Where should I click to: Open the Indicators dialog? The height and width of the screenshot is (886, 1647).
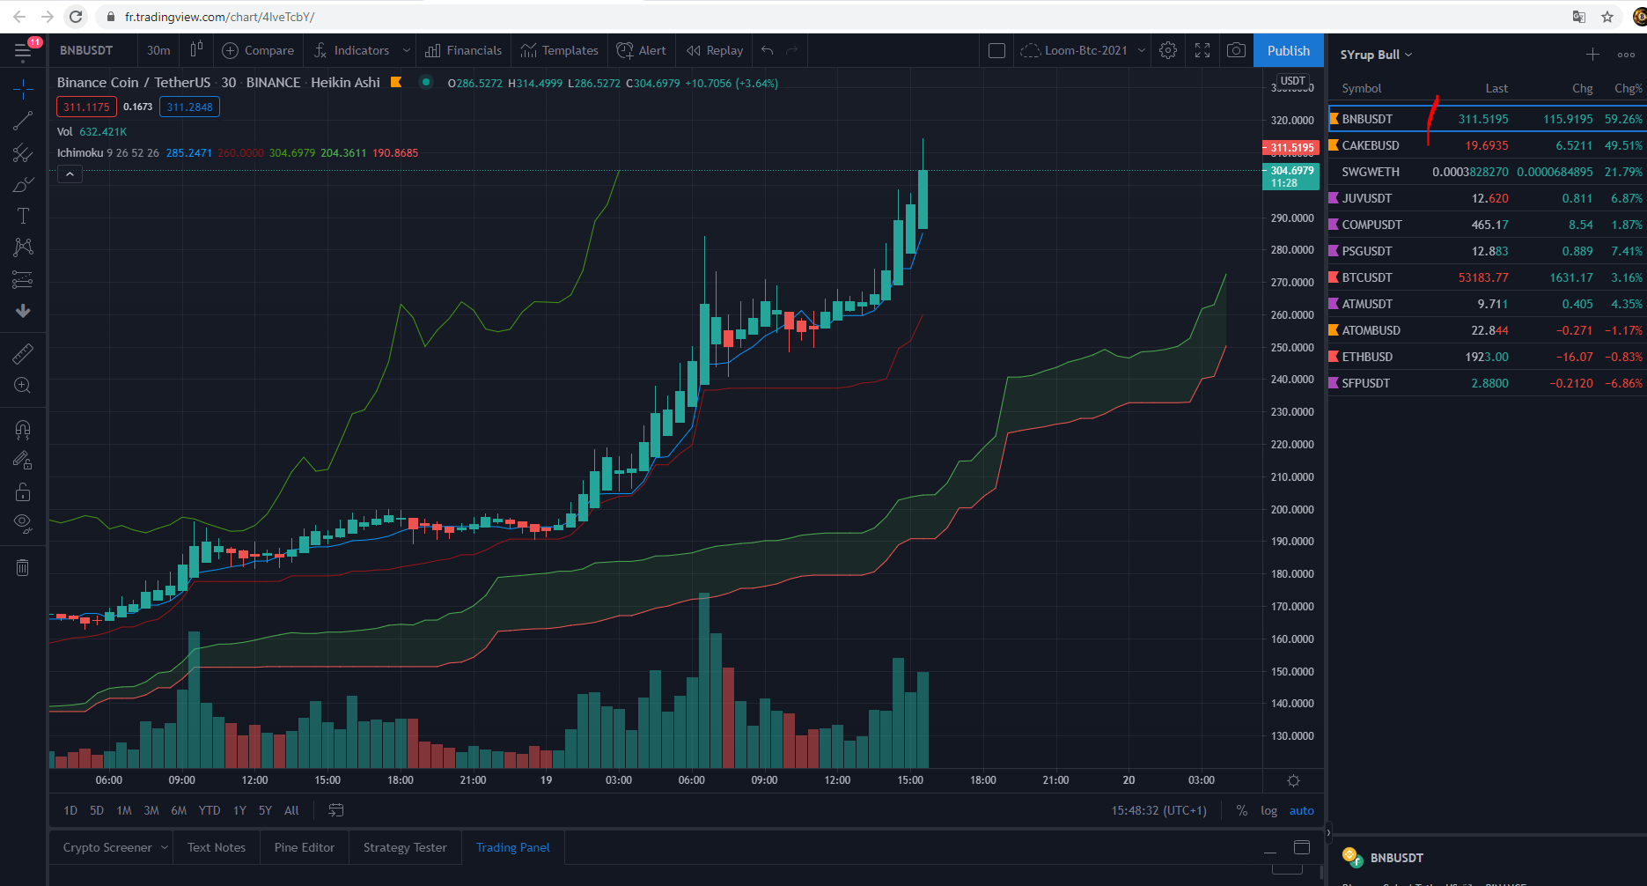(x=351, y=50)
